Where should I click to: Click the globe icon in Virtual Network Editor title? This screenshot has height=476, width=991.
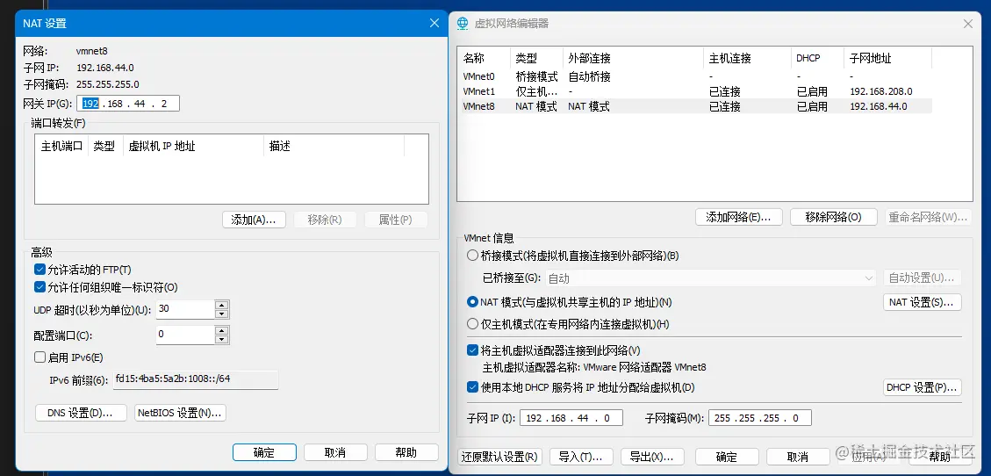pos(462,24)
